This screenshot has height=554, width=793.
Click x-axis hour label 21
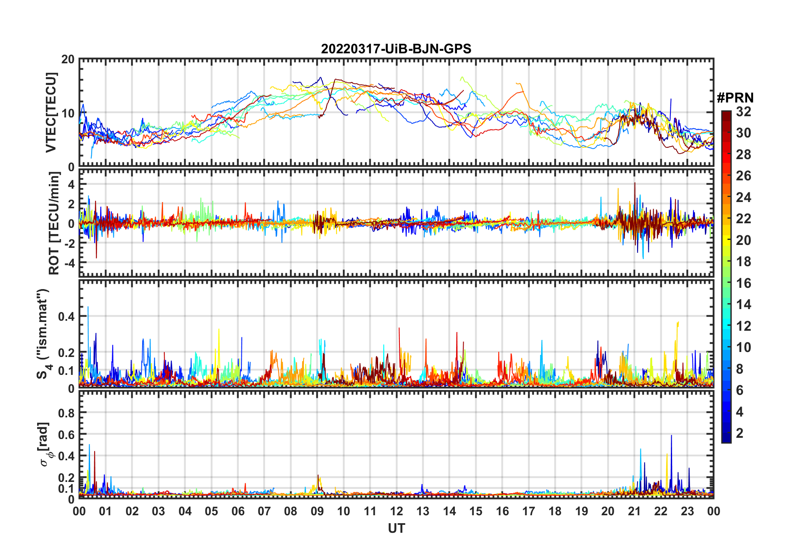[634, 511]
